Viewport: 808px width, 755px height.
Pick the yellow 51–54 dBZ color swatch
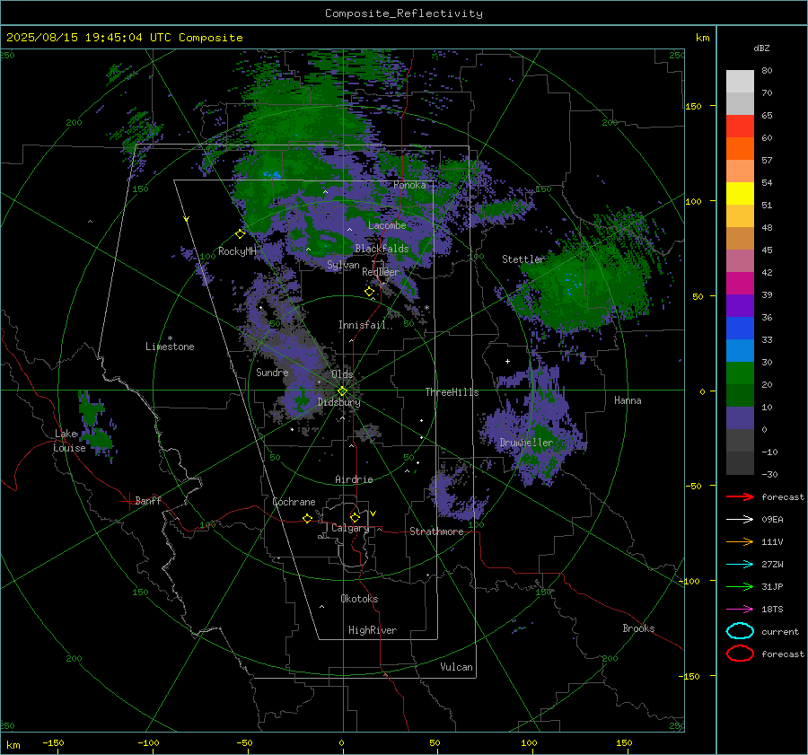click(740, 193)
